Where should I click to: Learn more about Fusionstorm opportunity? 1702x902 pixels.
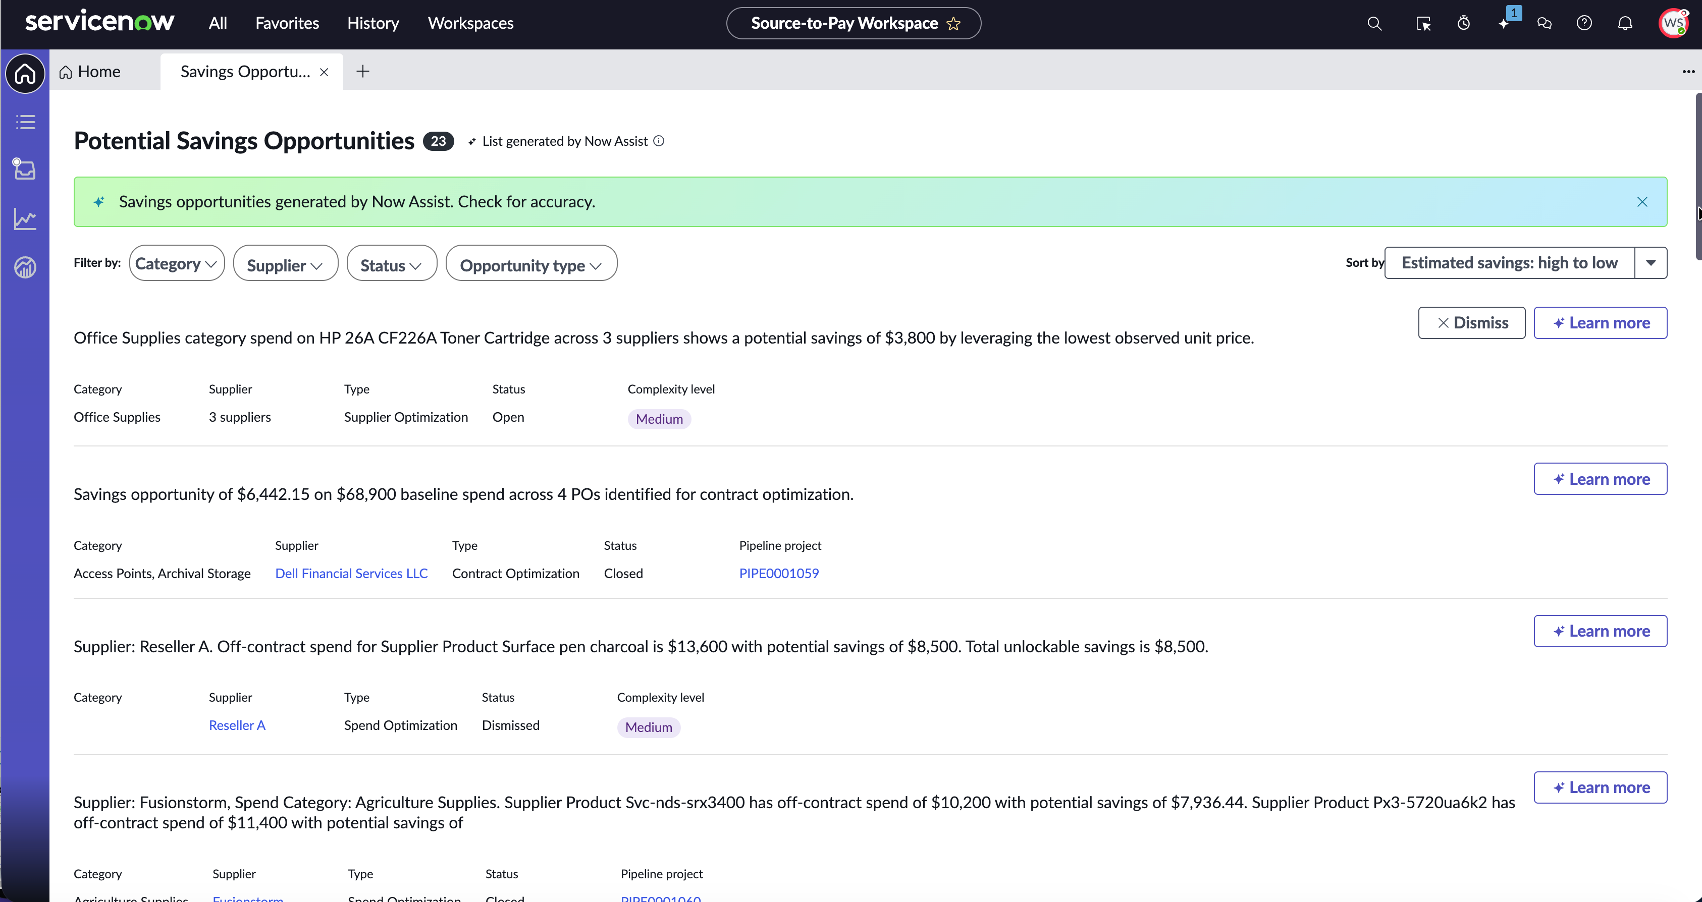point(1600,787)
